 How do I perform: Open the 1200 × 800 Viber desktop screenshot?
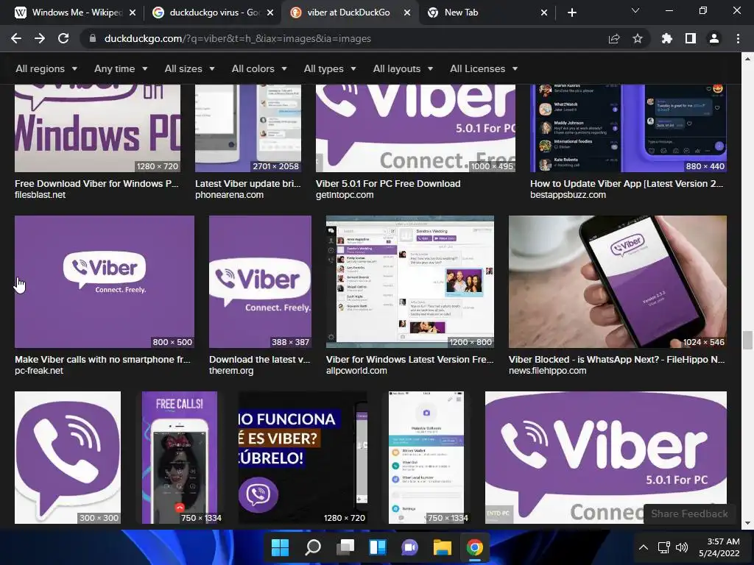tap(409, 282)
